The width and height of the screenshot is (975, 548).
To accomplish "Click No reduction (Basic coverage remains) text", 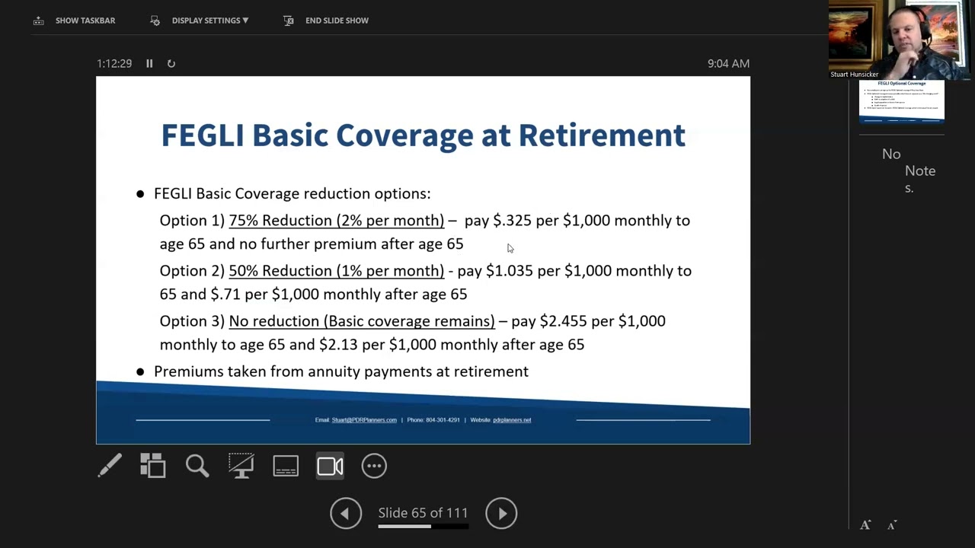I will click(362, 321).
